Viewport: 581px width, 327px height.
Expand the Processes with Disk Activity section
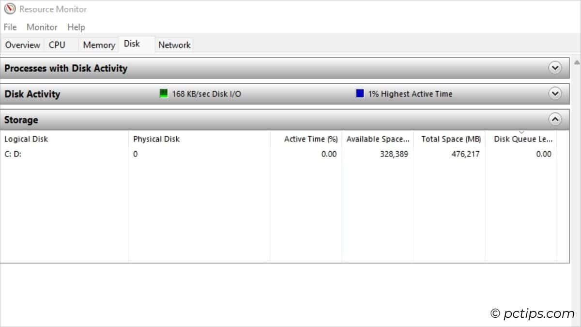click(x=556, y=68)
